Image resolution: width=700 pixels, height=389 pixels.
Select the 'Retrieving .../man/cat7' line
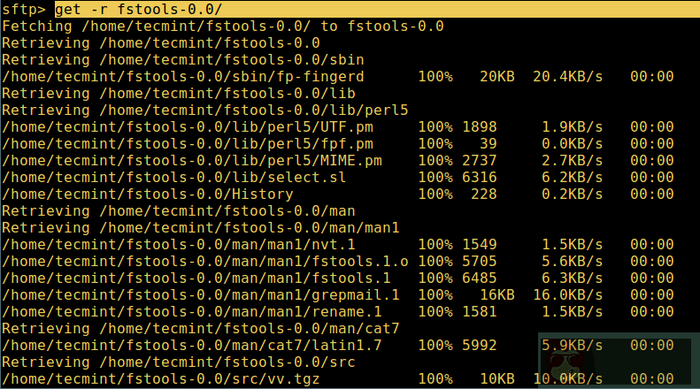201,329
